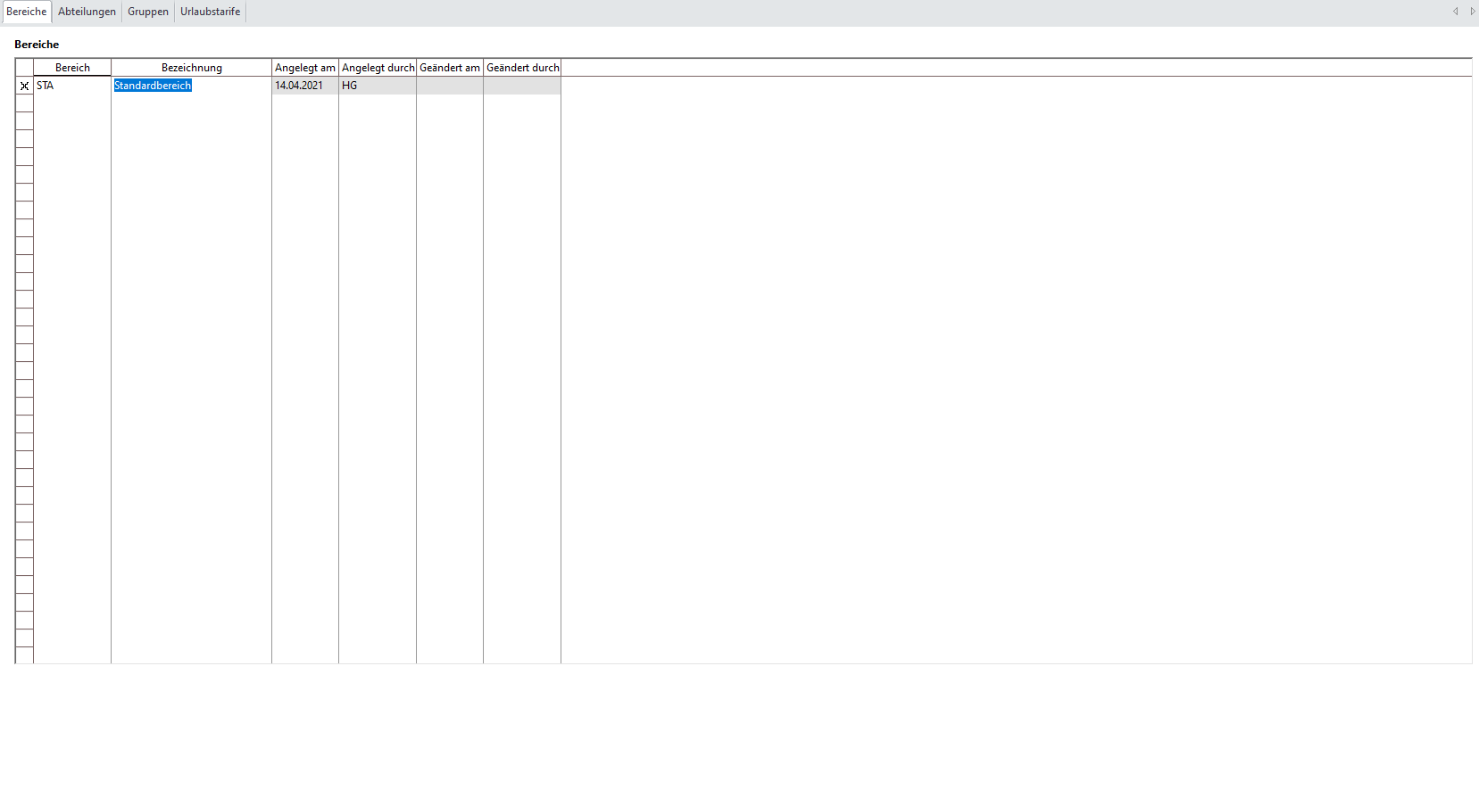Click the HG cell under Angelegt durch
Screen dimensions: 1479x798
point(378,86)
